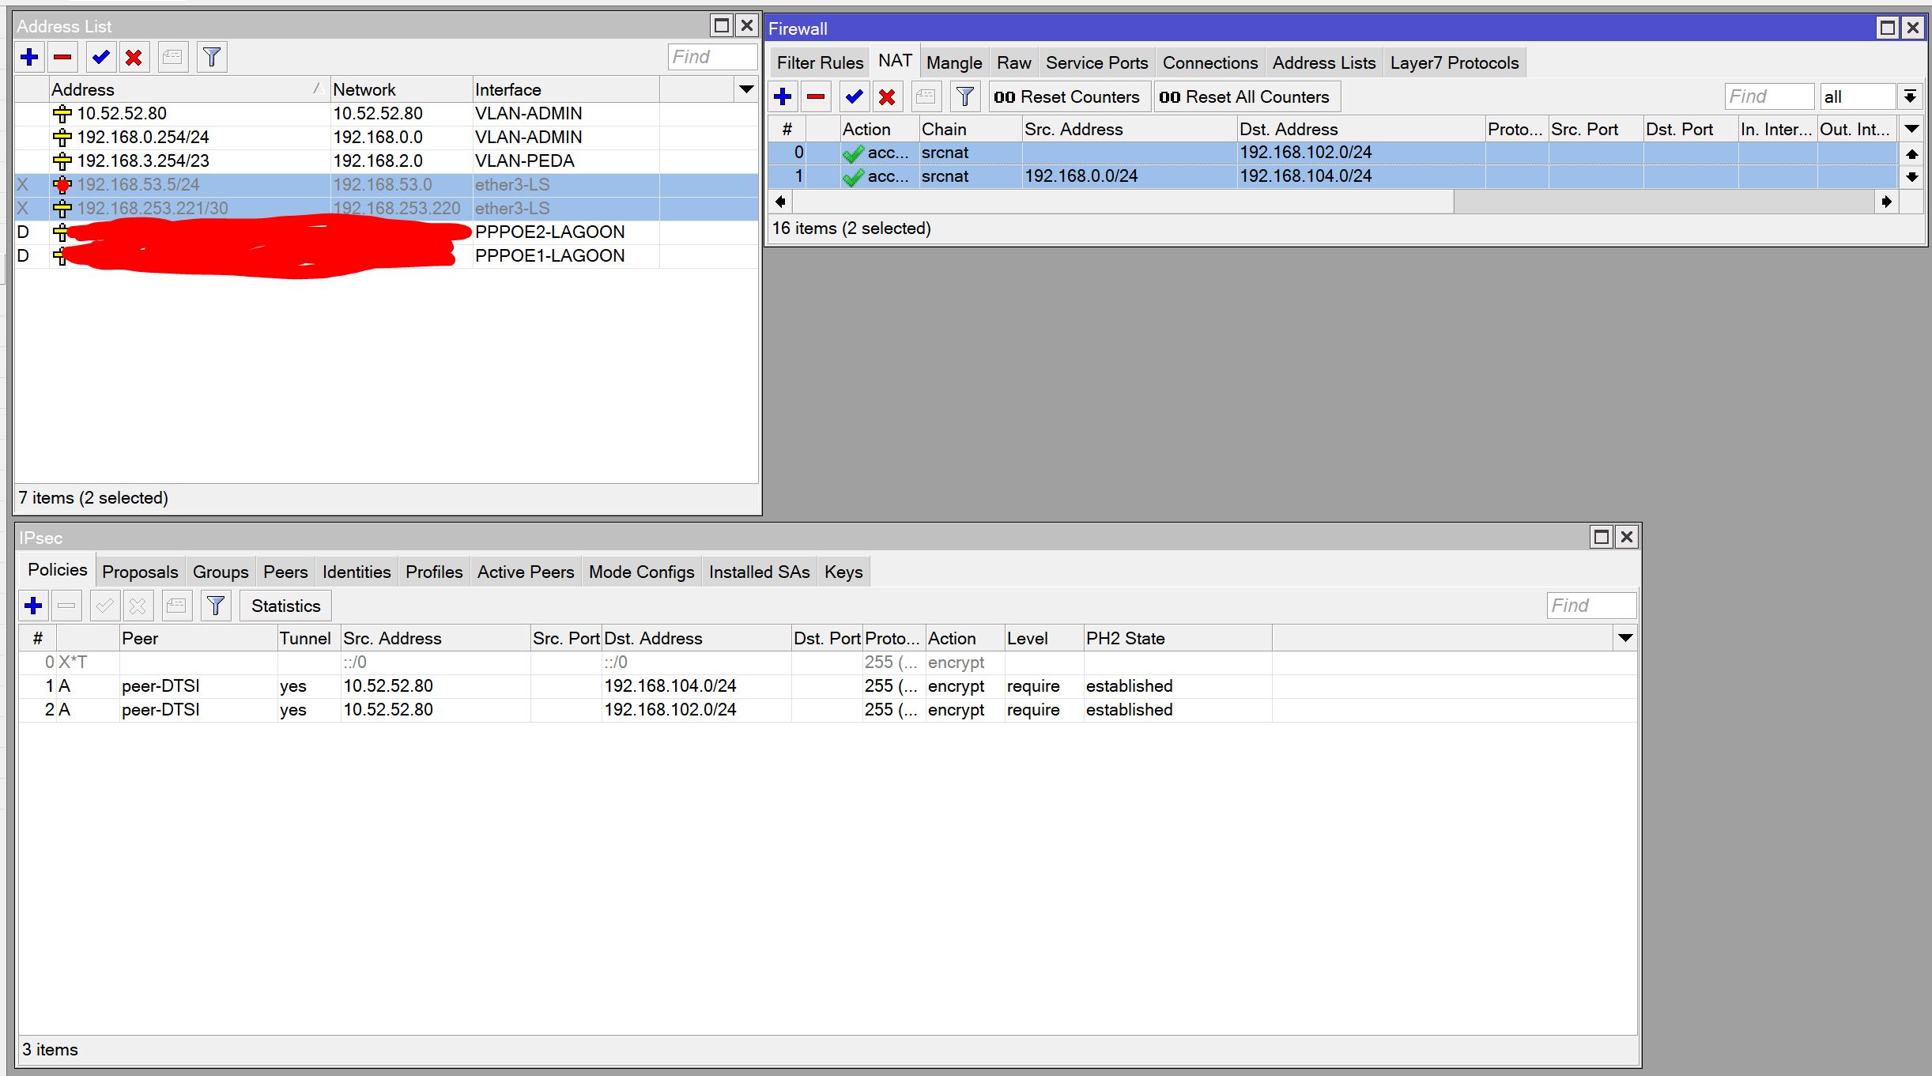This screenshot has width=1932, height=1076.
Task: Open the Active Peers tab
Action: tap(526, 572)
